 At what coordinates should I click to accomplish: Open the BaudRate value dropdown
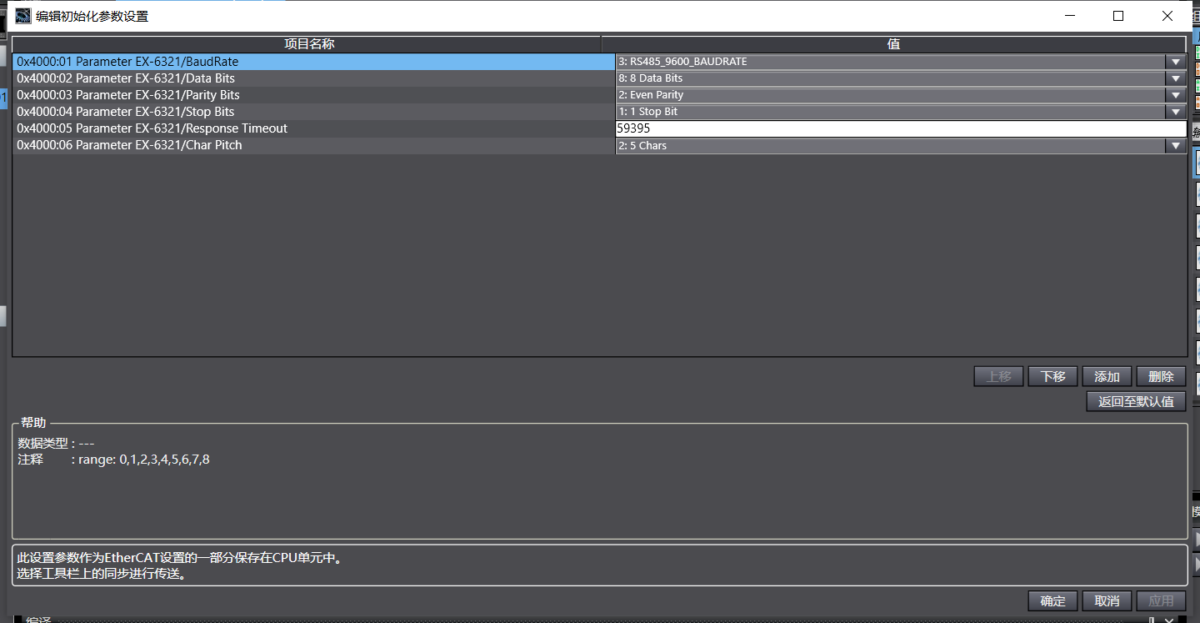tap(1175, 62)
